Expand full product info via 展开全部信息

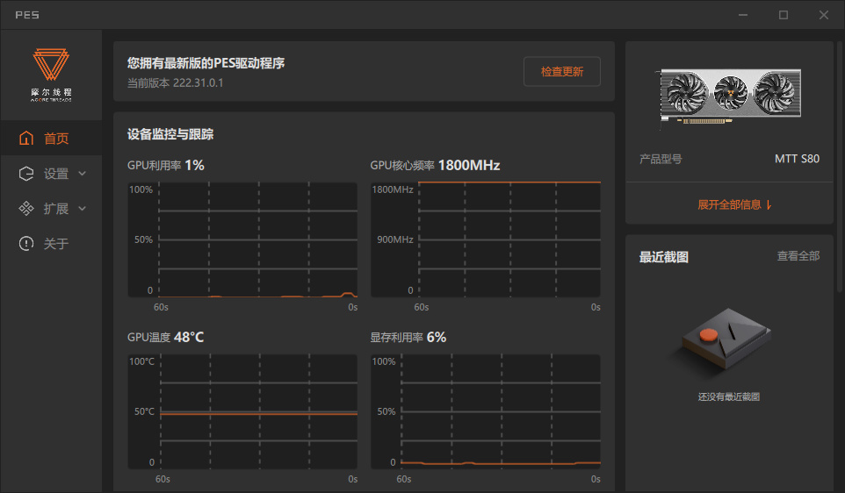pyautogui.click(x=734, y=204)
